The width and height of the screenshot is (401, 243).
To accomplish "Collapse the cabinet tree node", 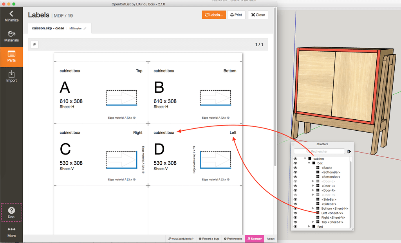I will (x=305, y=158).
